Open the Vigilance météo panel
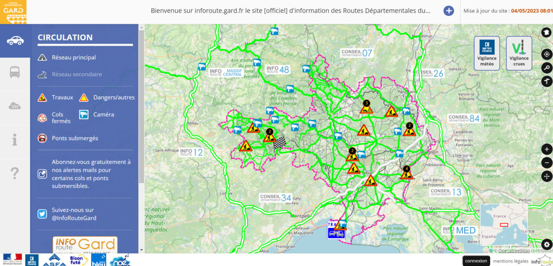Viewport: 553px width, 266px height. (x=487, y=53)
